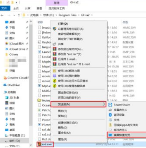The image size is (146, 148).
Task: Click WinRAR icon for Compress and E-mail...
Action: (x=54, y=59)
